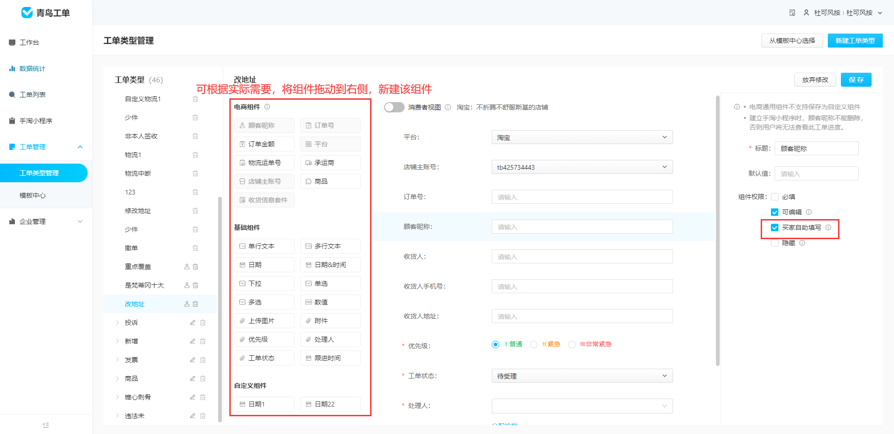Edit the 商品 category
The image size is (894, 434).
[x=193, y=379]
